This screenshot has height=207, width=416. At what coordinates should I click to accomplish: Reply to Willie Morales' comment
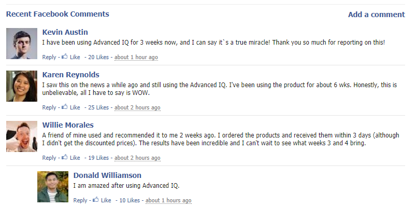click(x=49, y=158)
